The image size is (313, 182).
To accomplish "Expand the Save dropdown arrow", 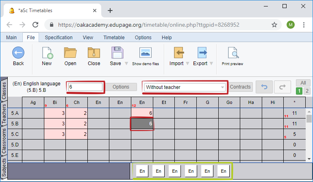I will (x=126, y=63).
